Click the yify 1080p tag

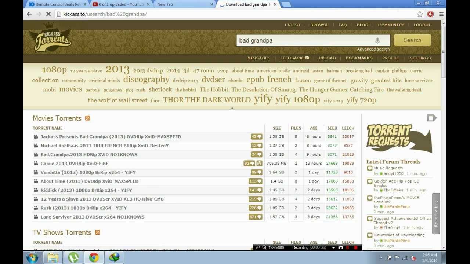coord(298,99)
